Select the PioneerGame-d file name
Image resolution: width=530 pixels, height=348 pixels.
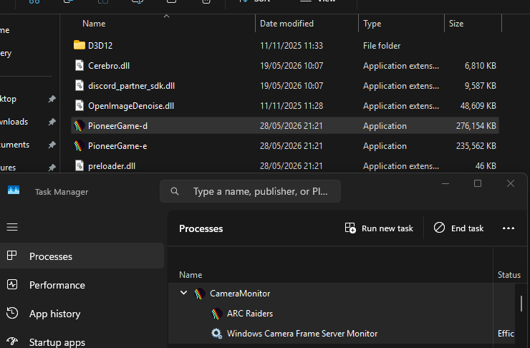(117, 126)
